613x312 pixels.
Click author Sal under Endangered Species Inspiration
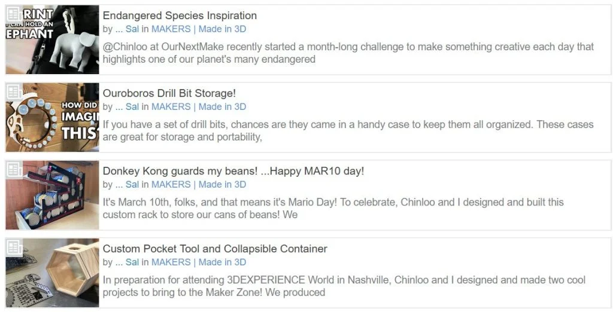pyautogui.click(x=132, y=29)
